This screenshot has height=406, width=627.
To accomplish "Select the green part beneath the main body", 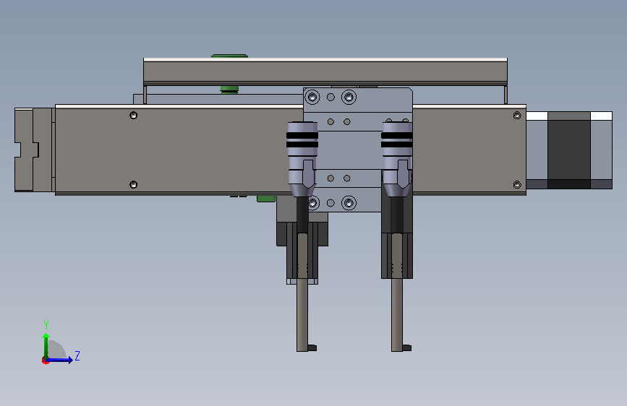I will click(x=266, y=198).
